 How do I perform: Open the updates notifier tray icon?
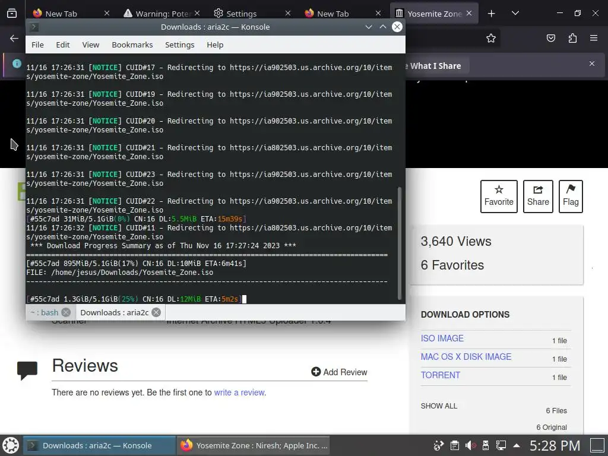439,445
